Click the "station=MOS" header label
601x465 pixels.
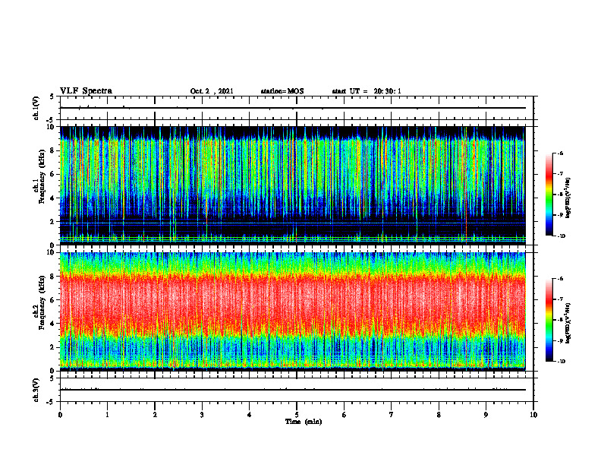(282, 91)
